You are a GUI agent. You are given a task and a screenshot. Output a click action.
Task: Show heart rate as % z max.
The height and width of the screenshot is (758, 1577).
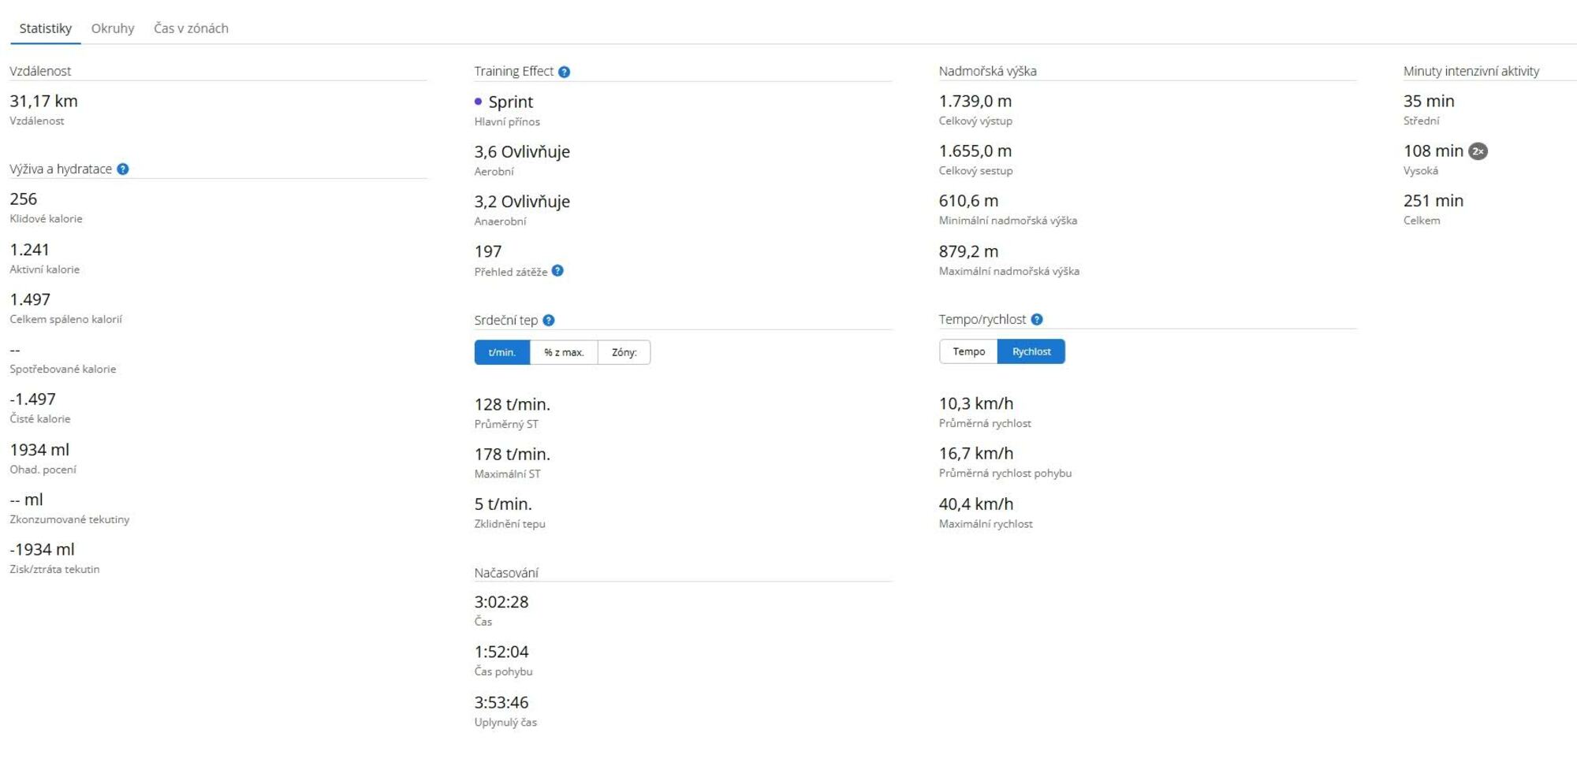click(564, 353)
